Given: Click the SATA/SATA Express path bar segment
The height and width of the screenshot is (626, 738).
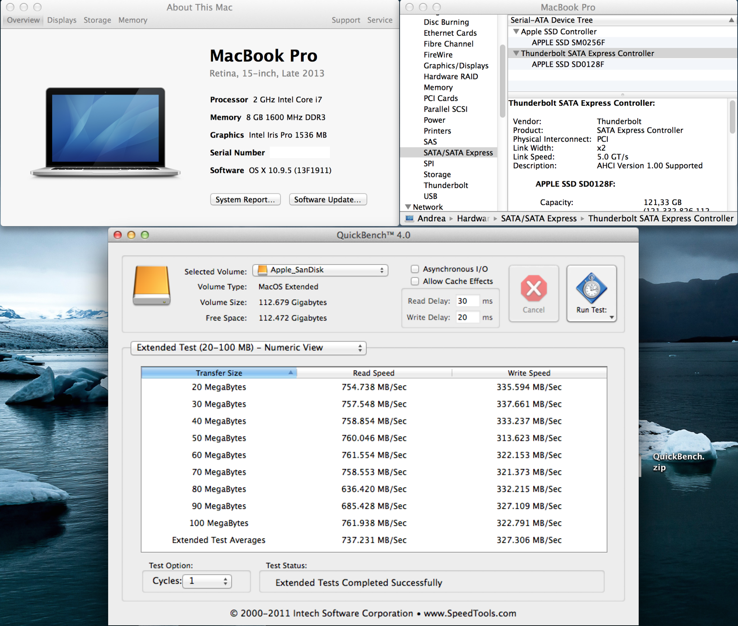Looking at the screenshot, I should pyautogui.click(x=539, y=218).
